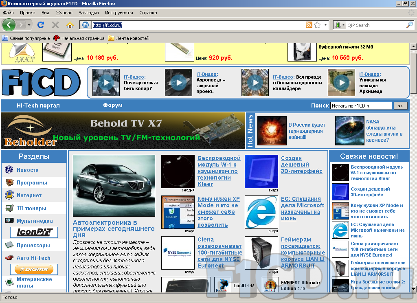Click the Behold TV X7 banner

click(123, 131)
